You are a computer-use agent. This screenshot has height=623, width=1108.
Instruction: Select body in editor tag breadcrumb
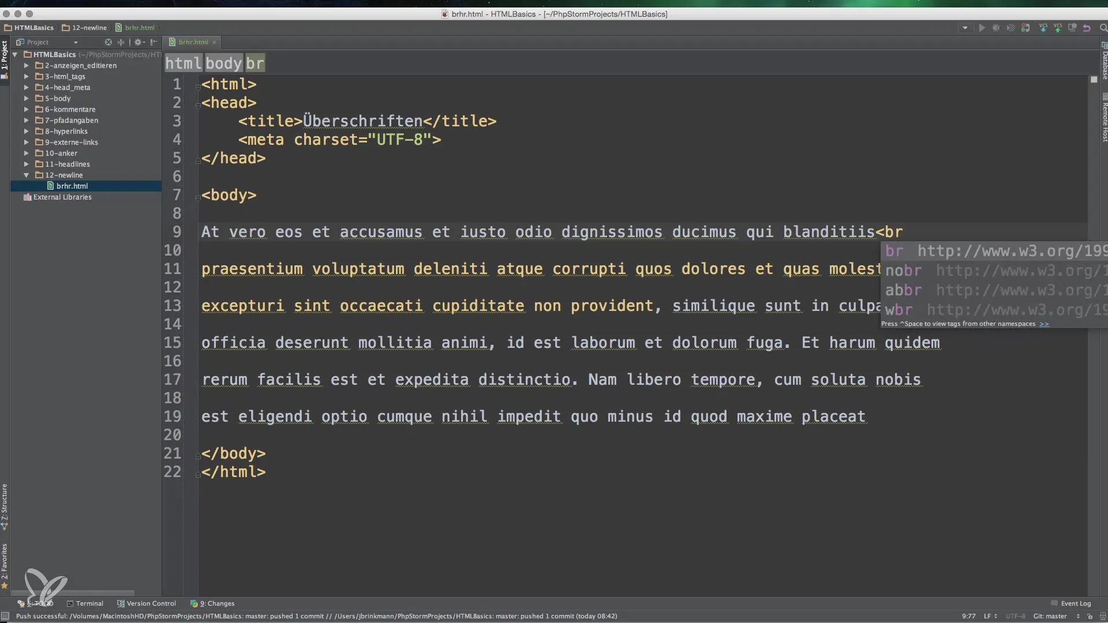[223, 63]
